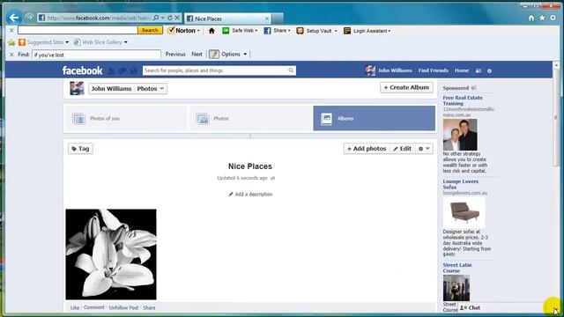Open the album gear options dropdown

(424, 149)
